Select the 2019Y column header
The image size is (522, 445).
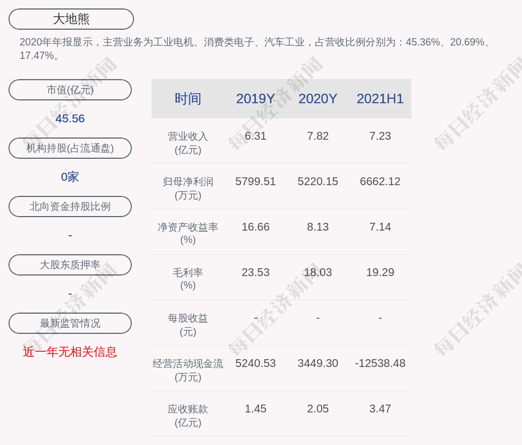[255, 99]
